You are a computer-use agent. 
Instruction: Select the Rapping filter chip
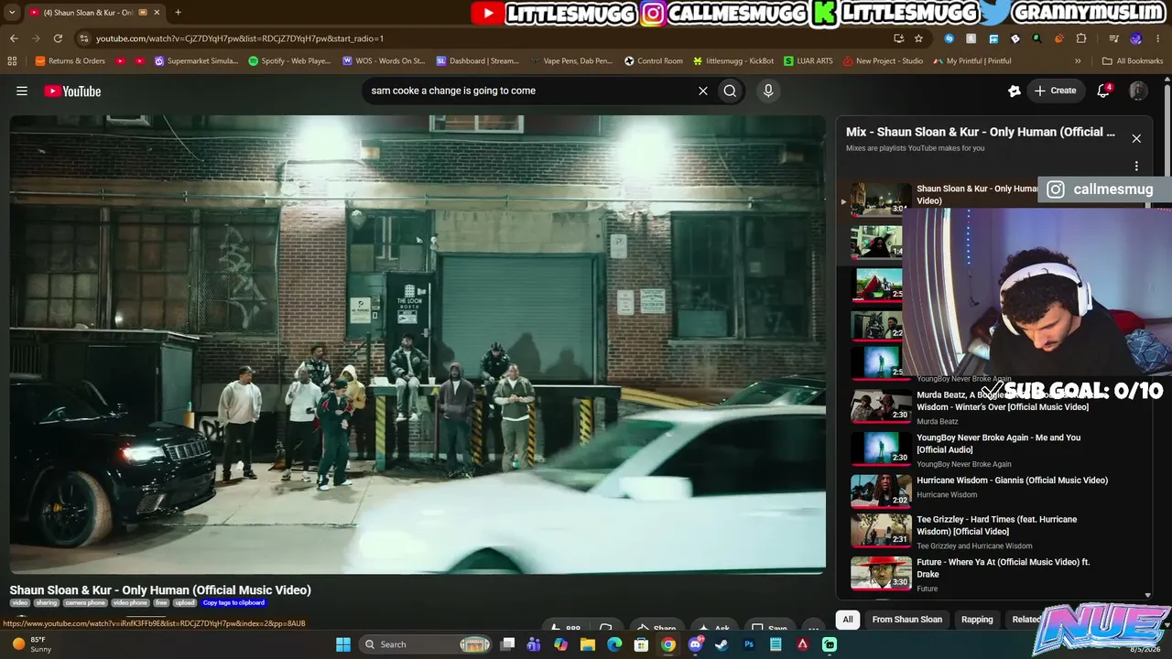point(977,620)
